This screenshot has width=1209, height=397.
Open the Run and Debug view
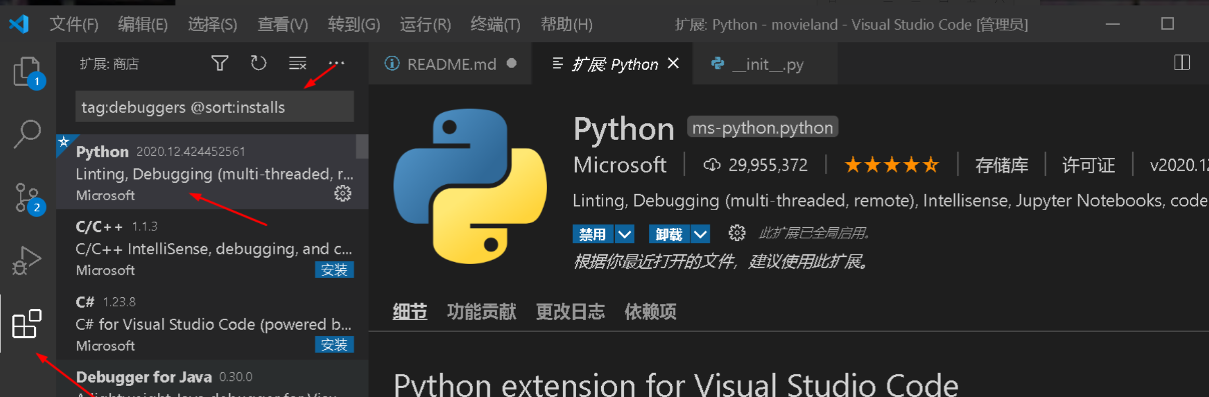pos(27,261)
